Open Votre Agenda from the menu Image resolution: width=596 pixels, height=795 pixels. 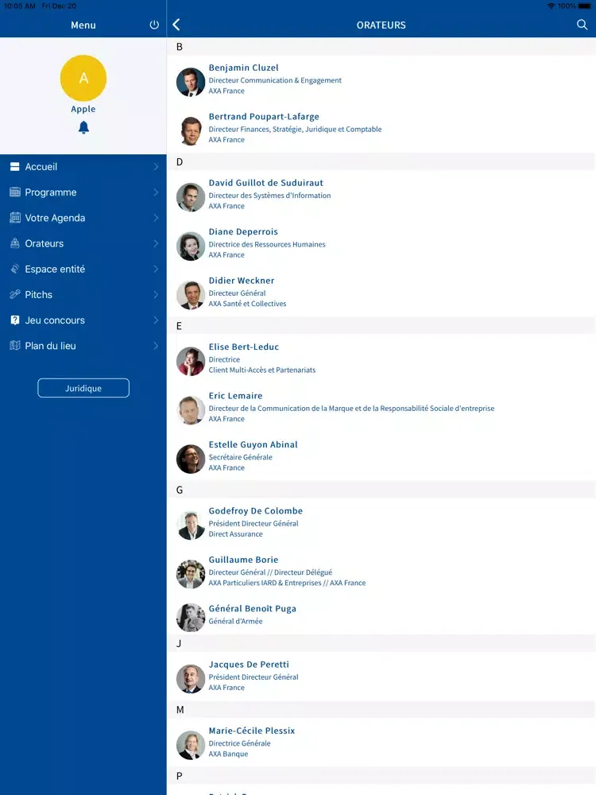click(x=83, y=218)
